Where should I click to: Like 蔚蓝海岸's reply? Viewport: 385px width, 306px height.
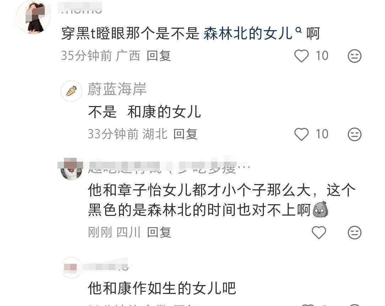pyautogui.click(x=301, y=134)
